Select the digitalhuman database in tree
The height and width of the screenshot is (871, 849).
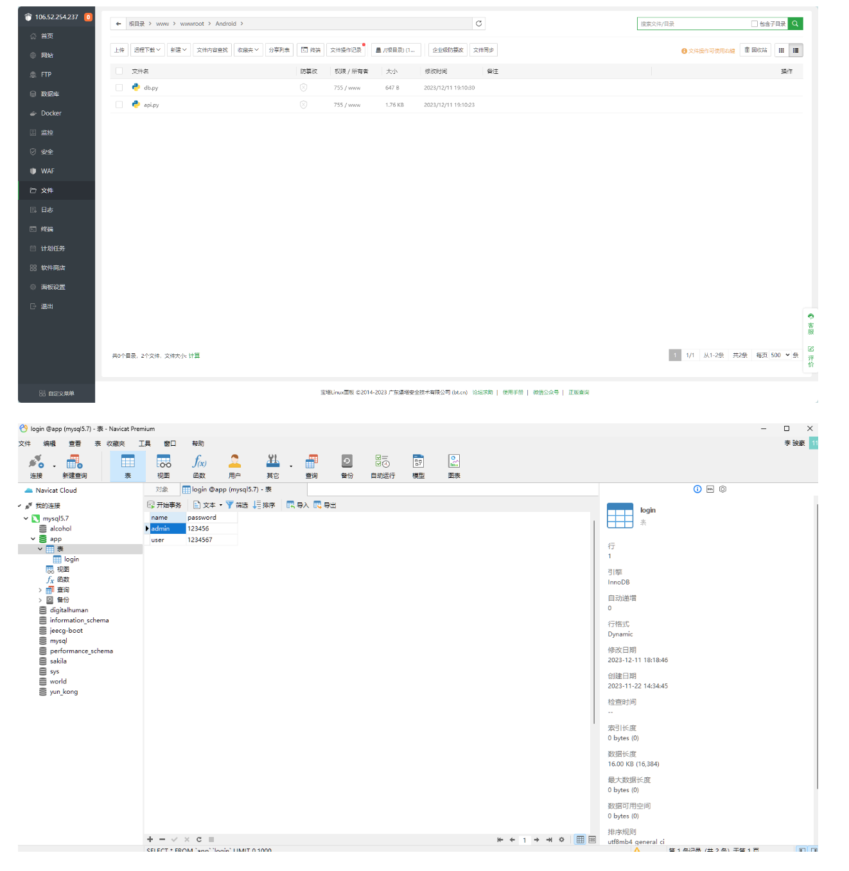point(69,611)
